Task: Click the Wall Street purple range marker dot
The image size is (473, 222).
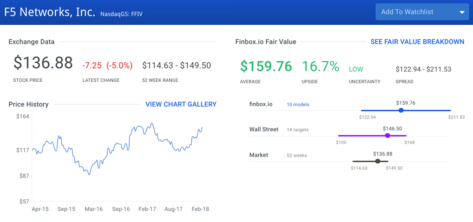Action: coord(388,136)
